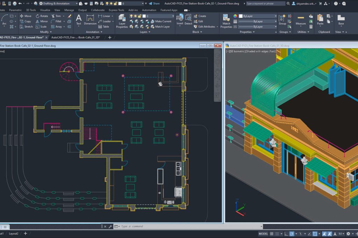Screen dimensions: 358x238
Task: Click the Share button
Action: pos(154,3)
